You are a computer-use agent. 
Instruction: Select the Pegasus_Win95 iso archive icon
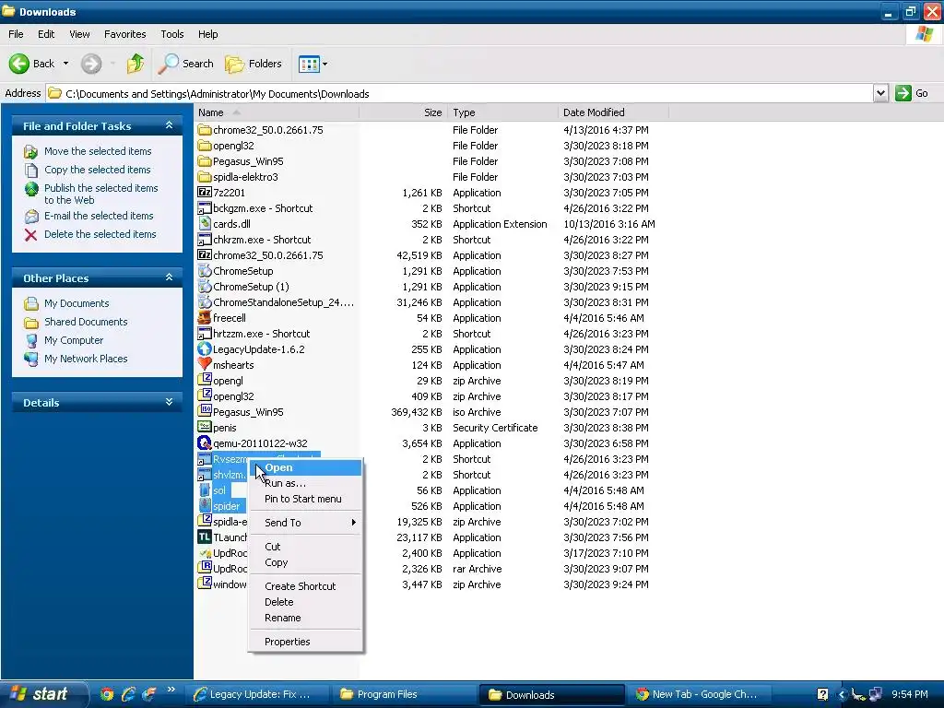[205, 411]
